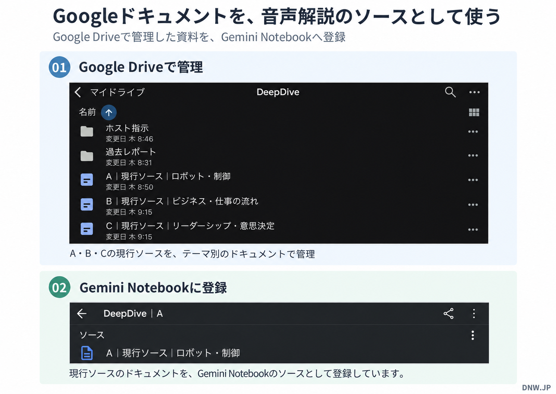Open the ソース section options menu
Screen dimensions: 556x394
coord(473,335)
